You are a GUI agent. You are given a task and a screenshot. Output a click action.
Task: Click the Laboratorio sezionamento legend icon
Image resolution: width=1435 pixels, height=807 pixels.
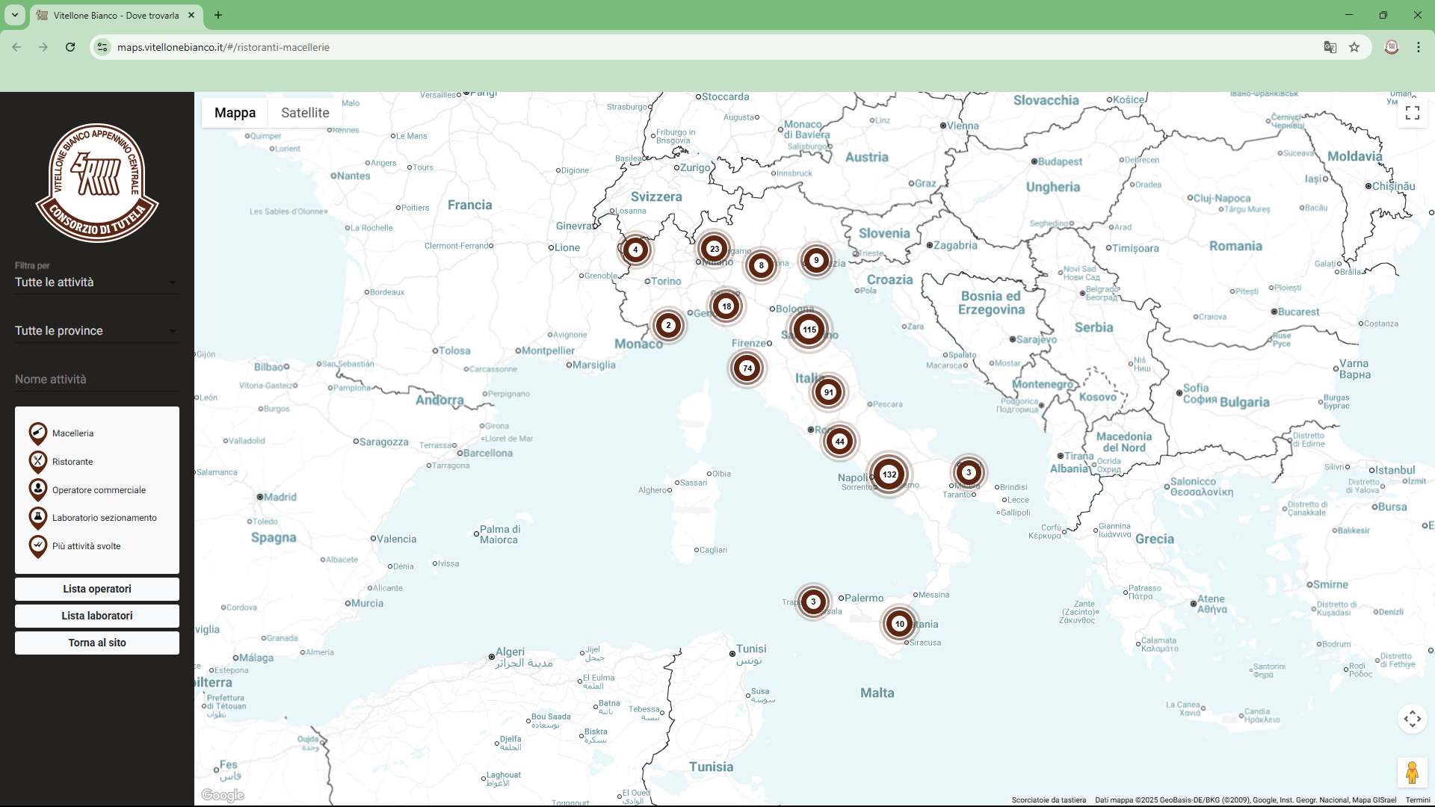pyautogui.click(x=38, y=518)
